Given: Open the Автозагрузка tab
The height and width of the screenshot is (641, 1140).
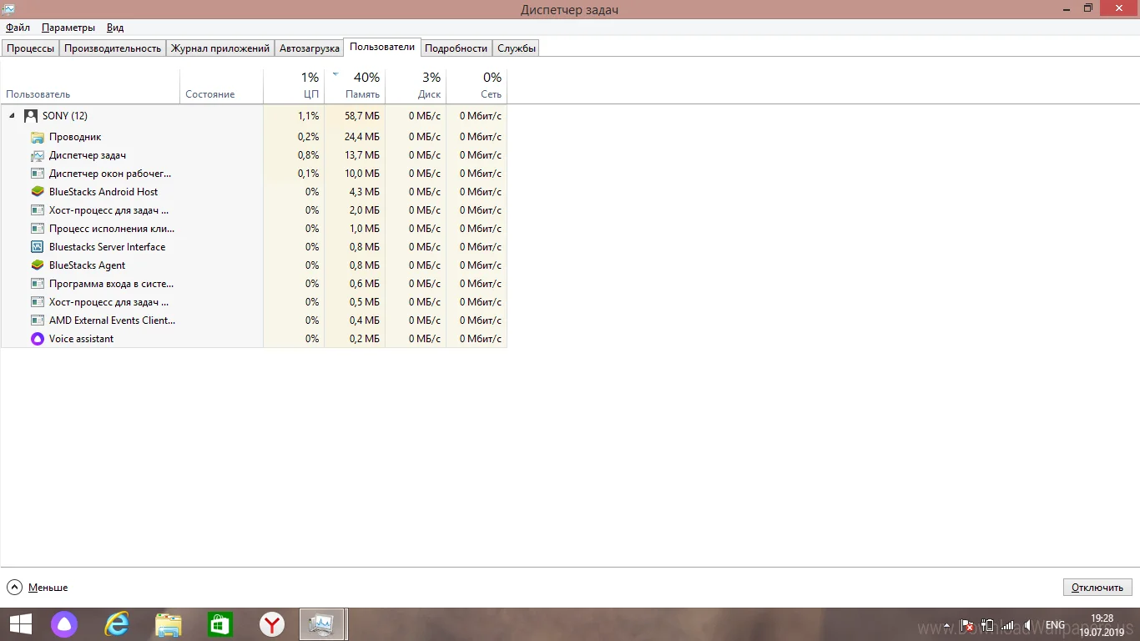Looking at the screenshot, I should click(x=309, y=48).
